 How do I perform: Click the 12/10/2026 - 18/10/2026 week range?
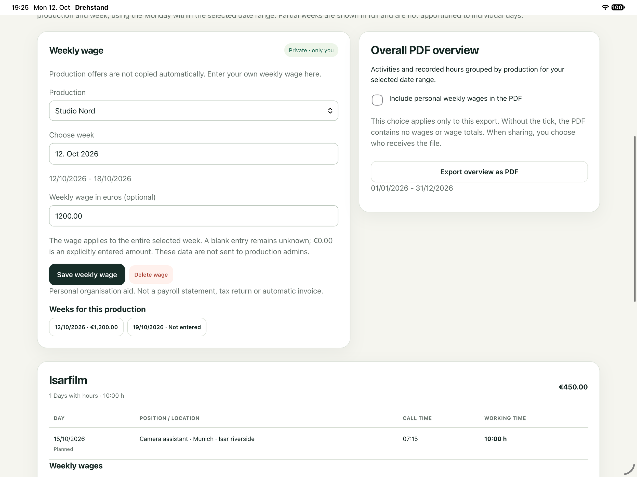tap(90, 179)
